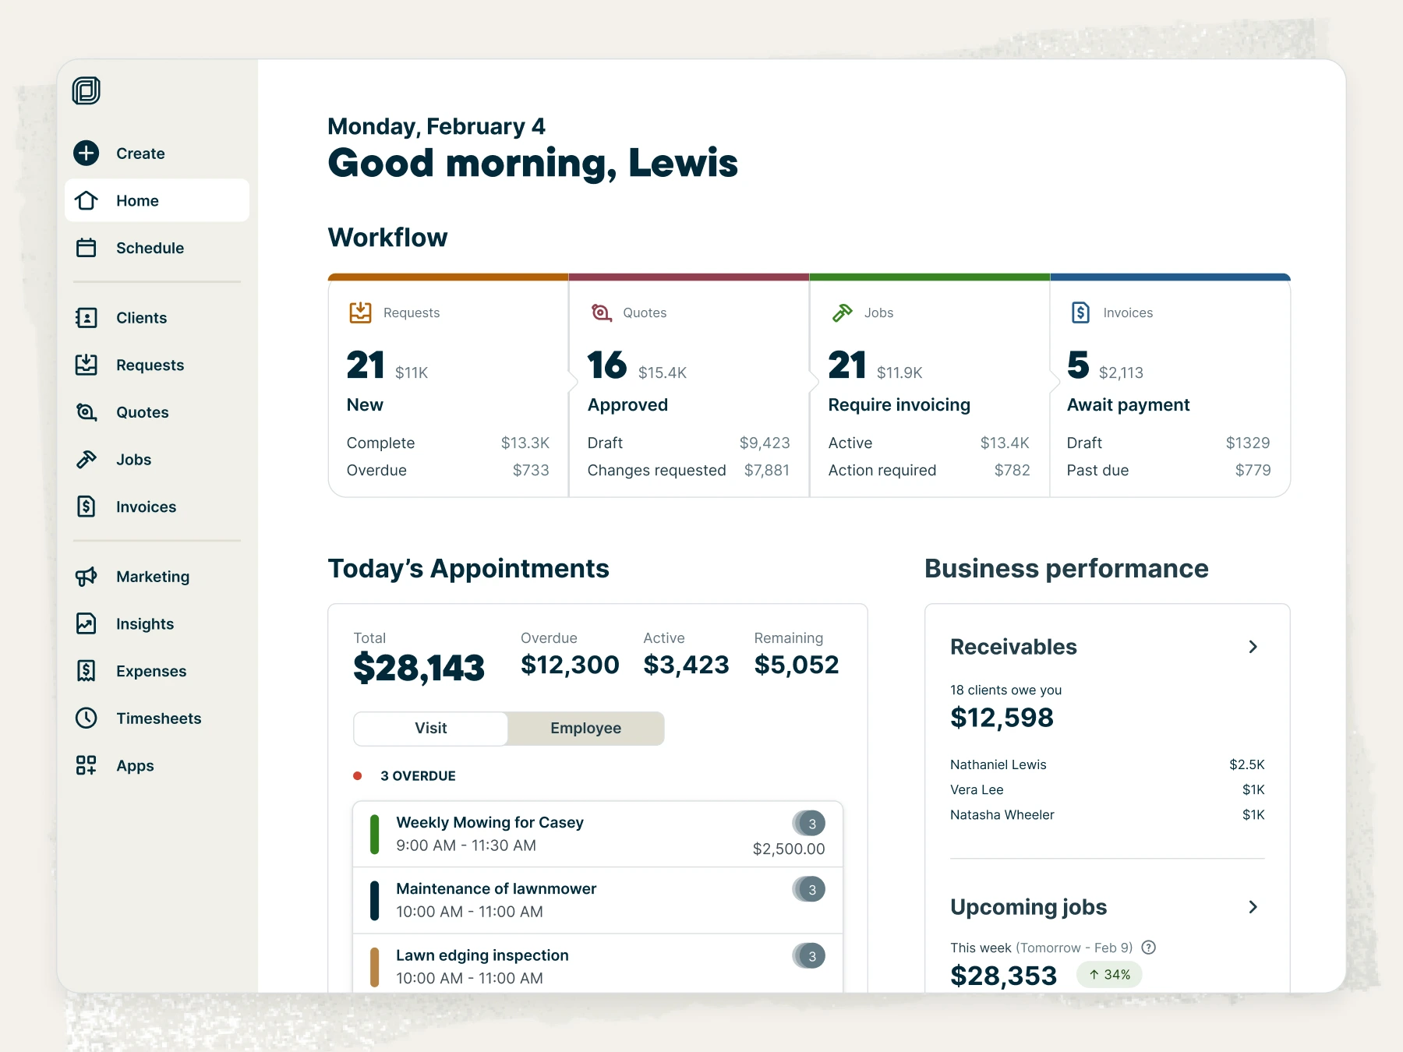Click the Timesheets clock icon
Viewport: 1403px width, 1052px height.
tap(86, 718)
